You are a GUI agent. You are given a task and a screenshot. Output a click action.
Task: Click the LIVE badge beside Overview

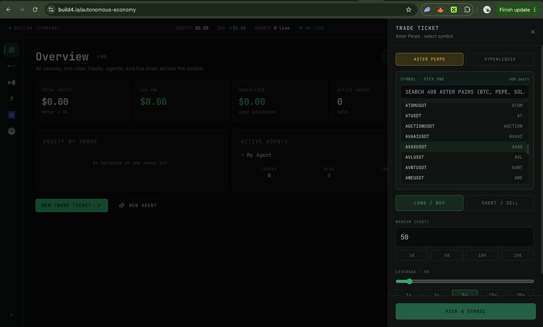[102, 57]
